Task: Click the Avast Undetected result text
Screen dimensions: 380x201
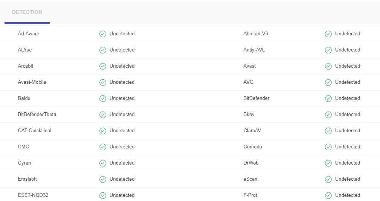Action: click(x=348, y=66)
